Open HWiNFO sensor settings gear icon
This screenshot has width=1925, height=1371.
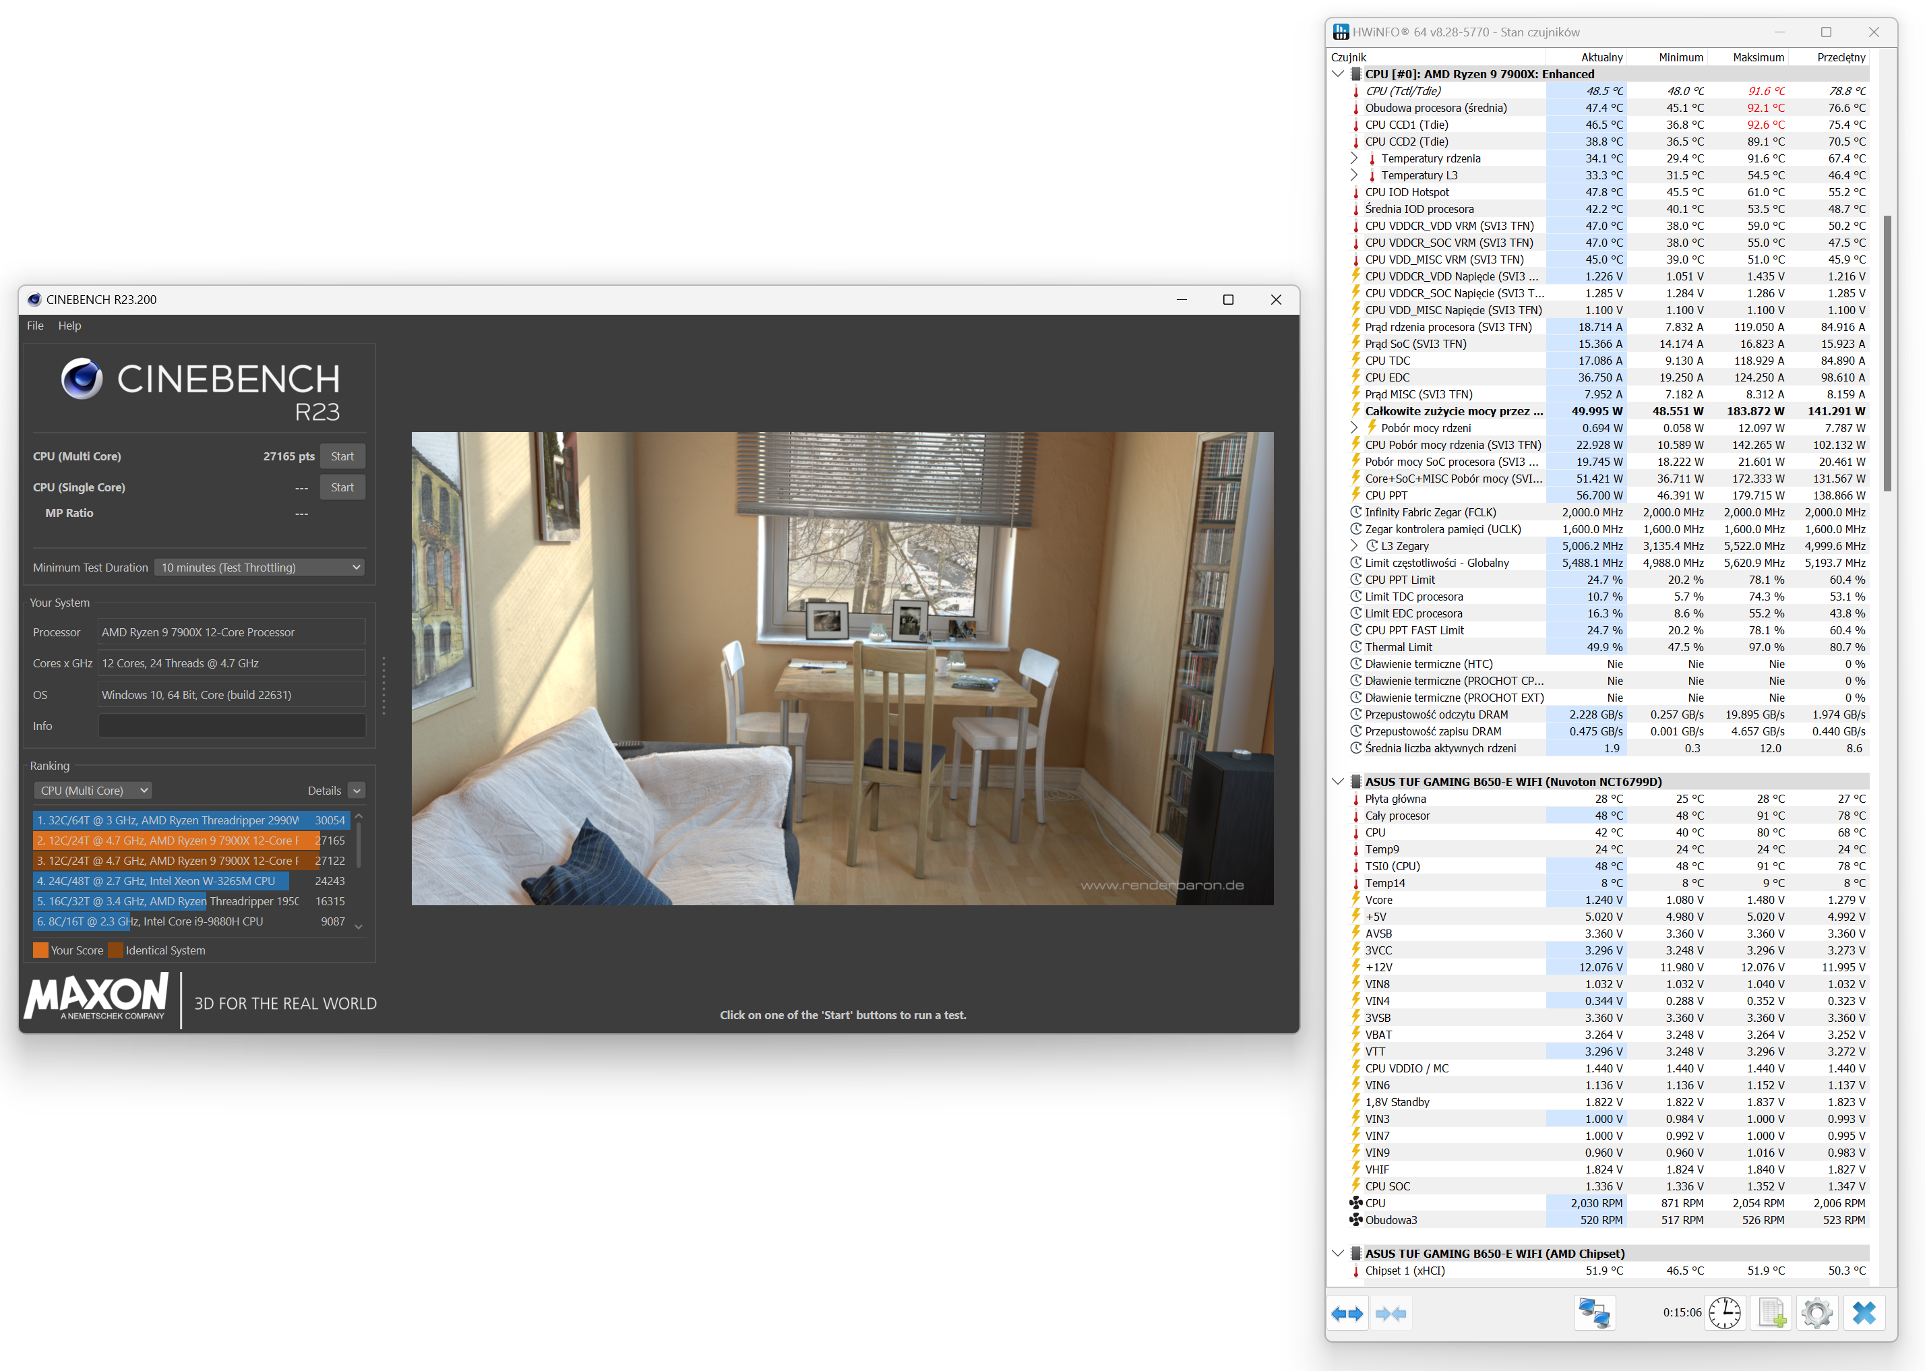(1817, 1313)
